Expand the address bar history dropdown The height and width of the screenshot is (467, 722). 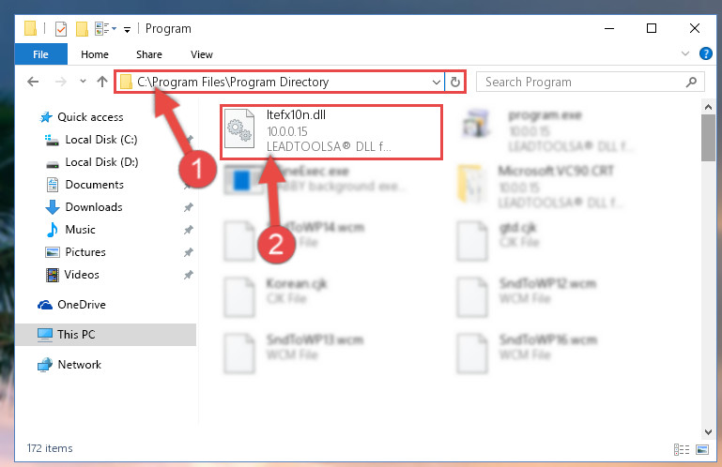click(436, 83)
